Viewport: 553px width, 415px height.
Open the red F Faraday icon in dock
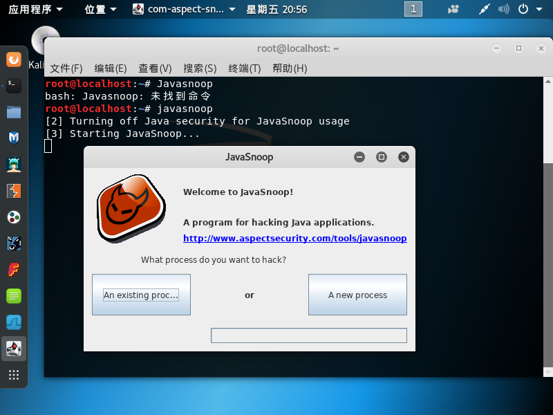(14, 270)
